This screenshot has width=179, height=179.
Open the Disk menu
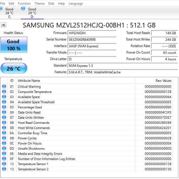[x=51, y=4]
